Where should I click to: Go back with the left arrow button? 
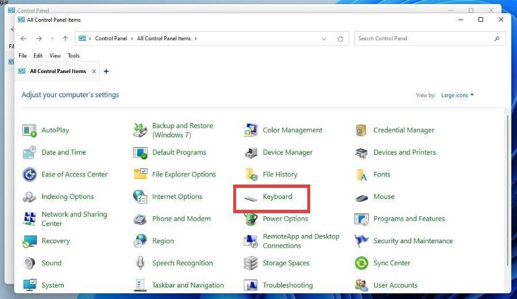click(x=24, y=39)
